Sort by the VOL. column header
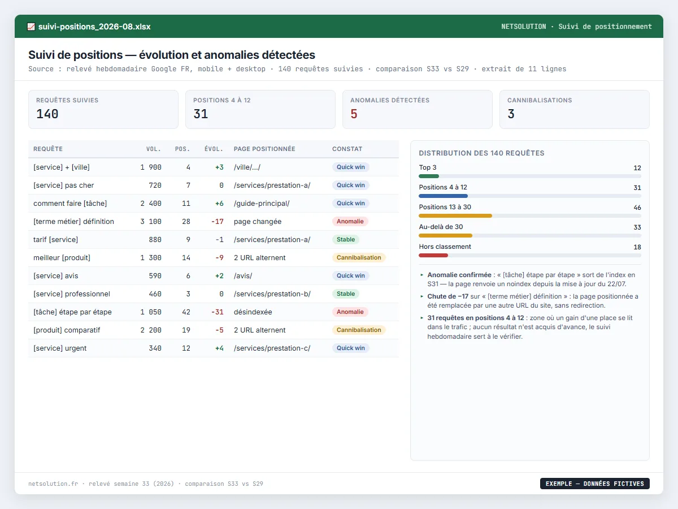The image size is (678, 509). [x=154, y=149]
